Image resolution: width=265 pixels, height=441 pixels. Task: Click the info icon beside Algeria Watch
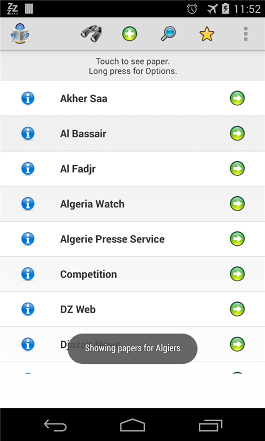[x=28, y=203]
